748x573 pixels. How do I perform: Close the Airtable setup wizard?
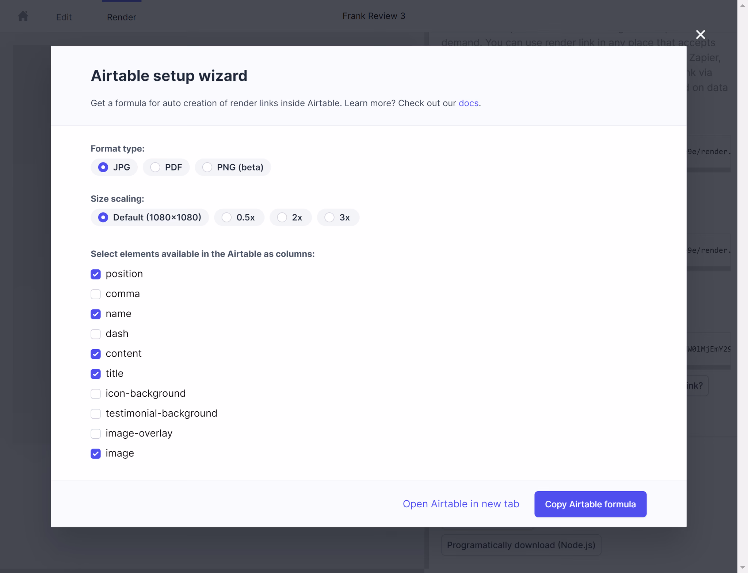pyautogui.click(x=700, y=35)
